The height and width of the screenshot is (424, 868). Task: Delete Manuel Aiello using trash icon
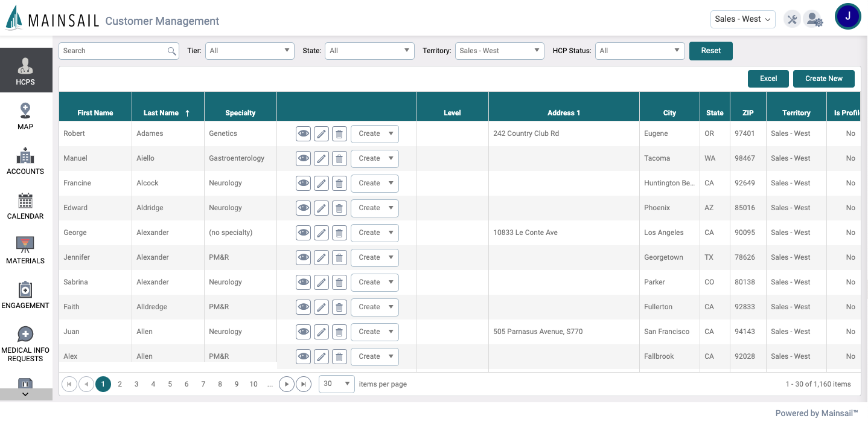[340, 158]
